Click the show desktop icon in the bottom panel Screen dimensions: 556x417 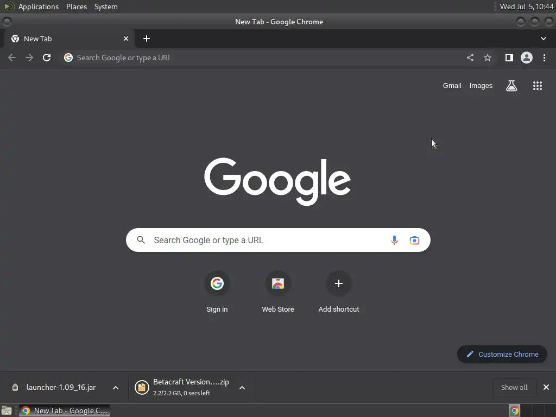tap(7, 410)
